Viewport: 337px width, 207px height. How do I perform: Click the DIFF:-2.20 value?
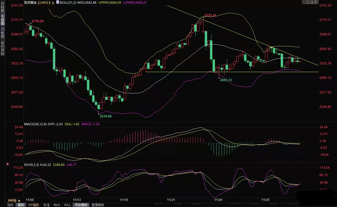55,124
